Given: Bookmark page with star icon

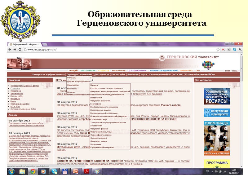Looking at the screenshot, I should click(218, 50).
